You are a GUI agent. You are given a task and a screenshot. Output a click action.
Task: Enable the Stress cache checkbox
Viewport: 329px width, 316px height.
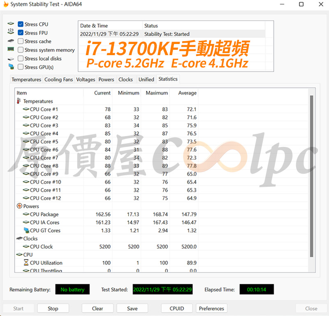click(21, 41)
